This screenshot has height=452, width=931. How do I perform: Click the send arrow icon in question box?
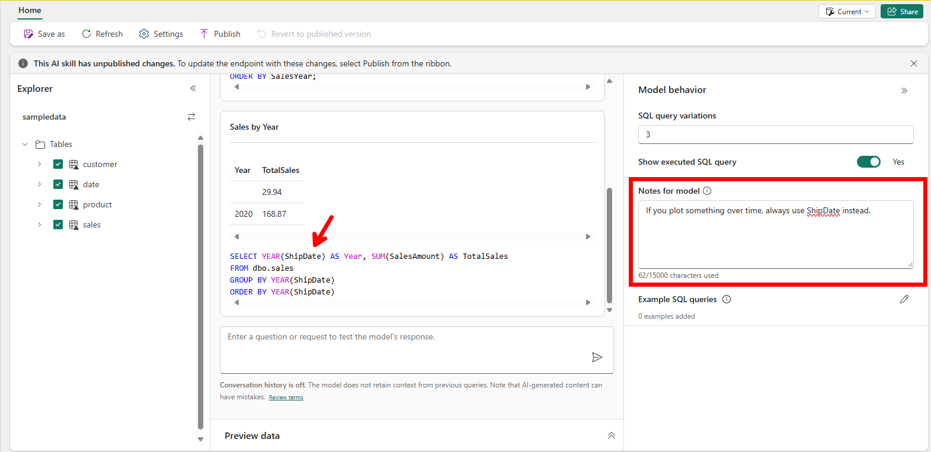pos(597,357)
